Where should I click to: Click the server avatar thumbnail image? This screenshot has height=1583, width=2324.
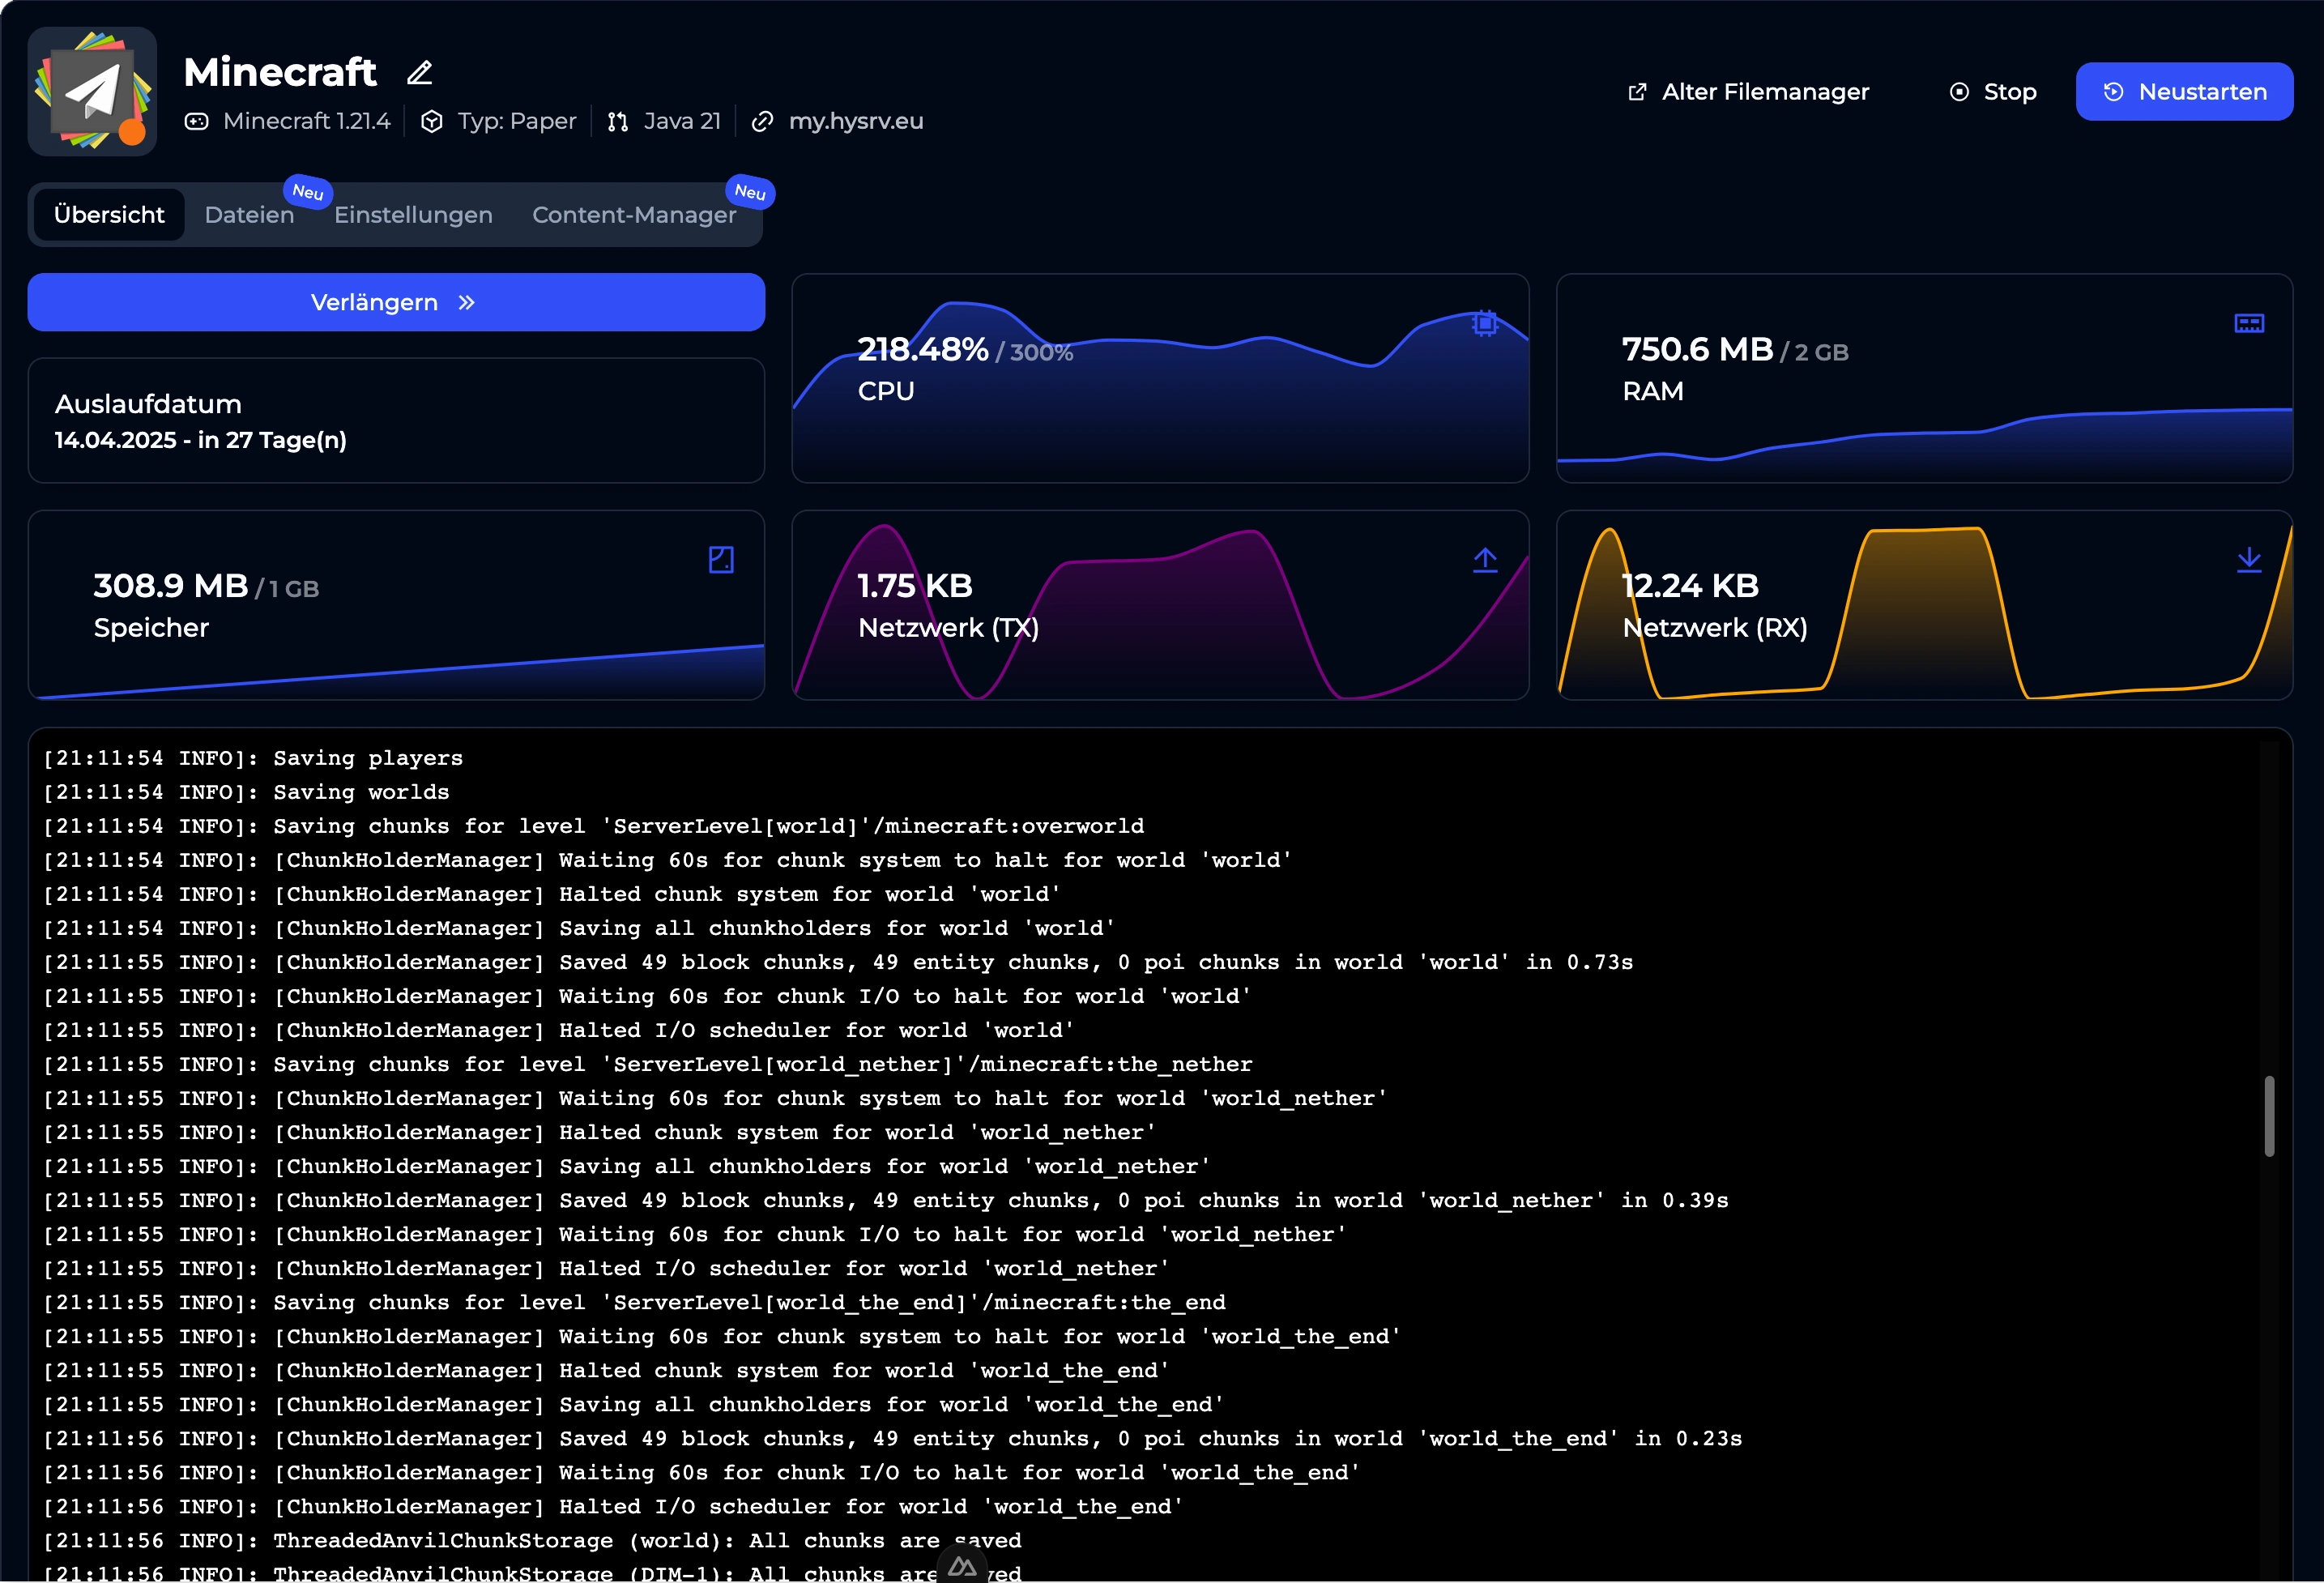click(92, 92)
